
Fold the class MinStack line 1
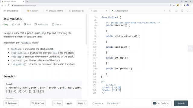pyautogui.click(x=97, y=17)
